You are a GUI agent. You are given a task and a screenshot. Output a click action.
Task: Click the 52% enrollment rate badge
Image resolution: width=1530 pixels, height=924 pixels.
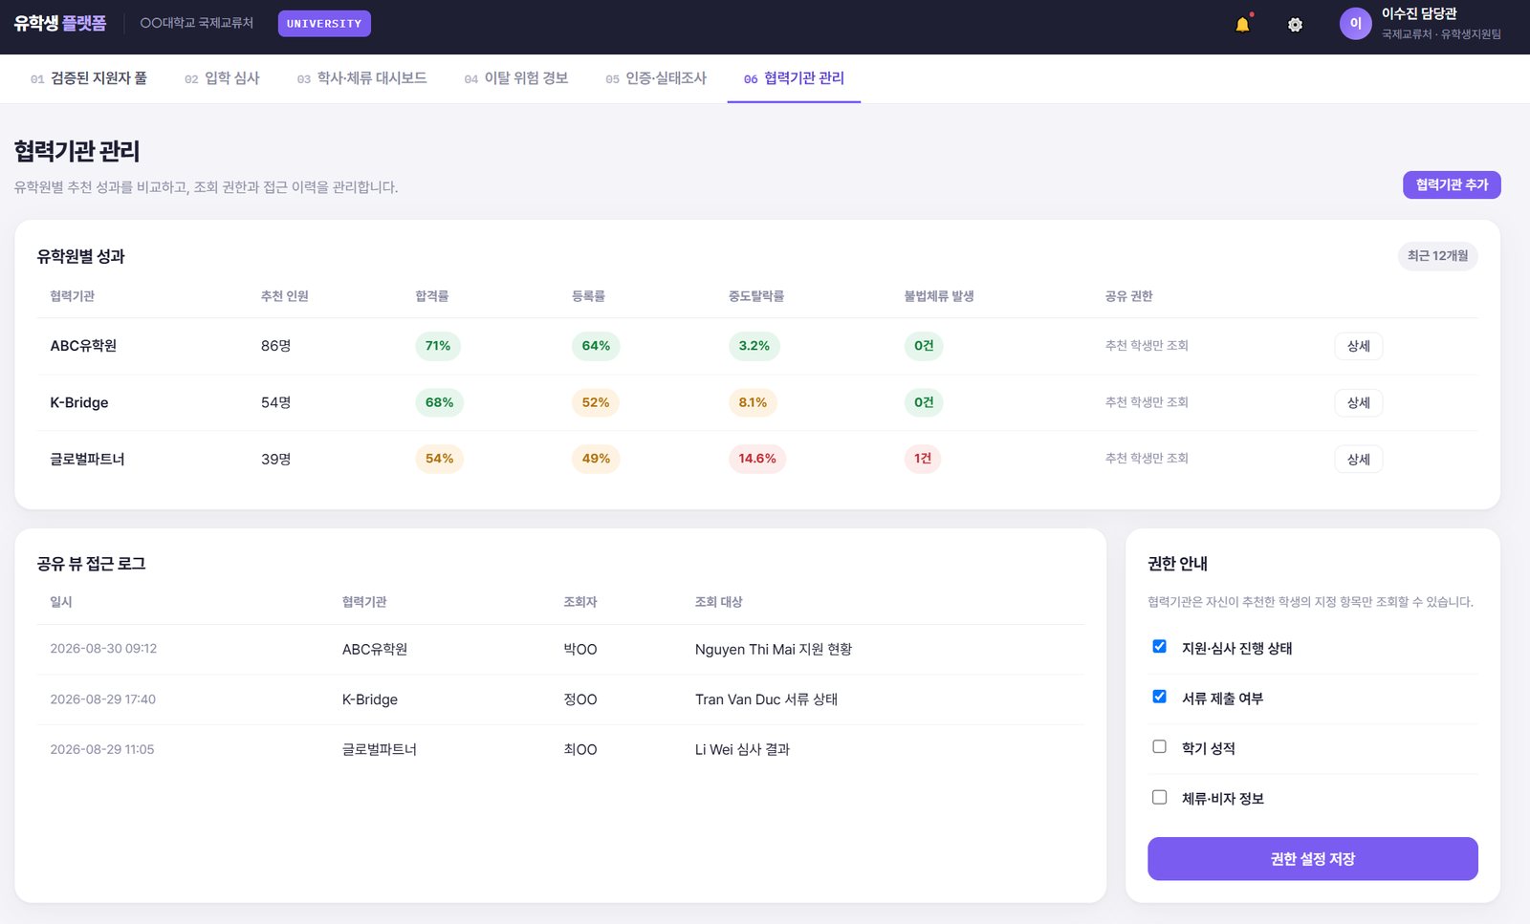tap(596, 402)
